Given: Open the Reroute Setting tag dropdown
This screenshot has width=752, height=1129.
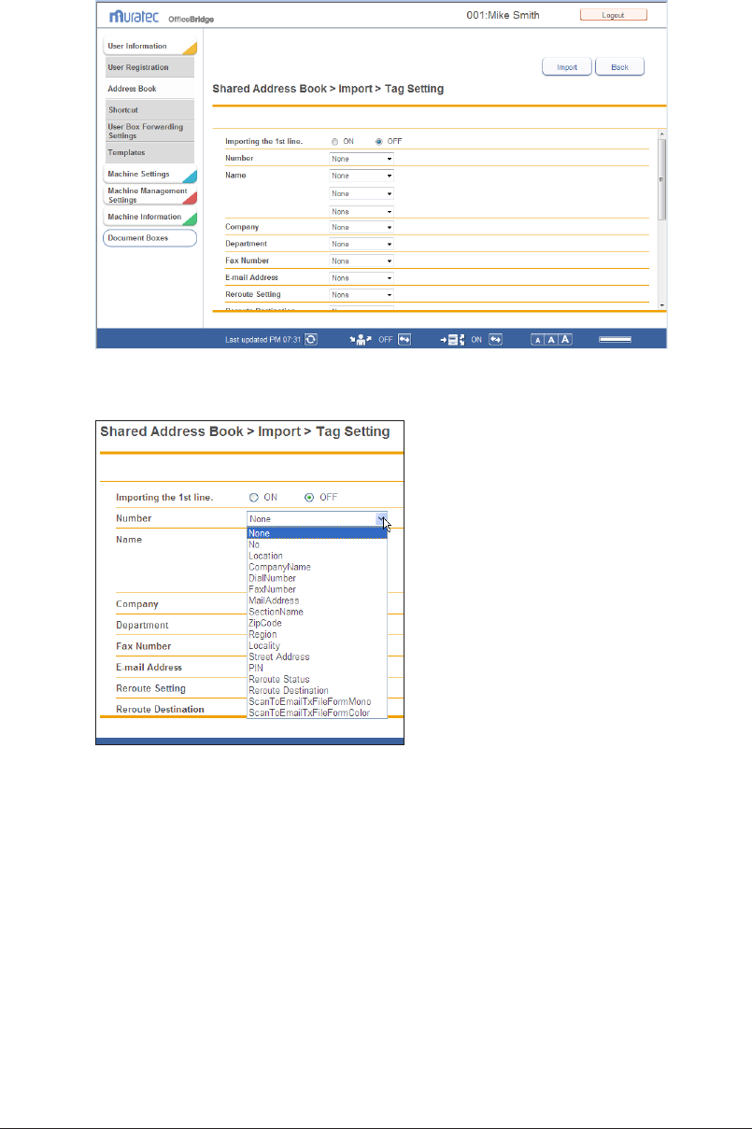Looking at the screenshot, I should coord(362,294).
